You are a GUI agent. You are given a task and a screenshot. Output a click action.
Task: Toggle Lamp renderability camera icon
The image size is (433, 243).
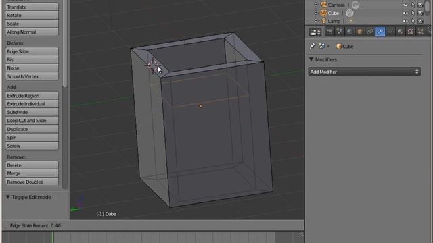[x=420, y=21]
